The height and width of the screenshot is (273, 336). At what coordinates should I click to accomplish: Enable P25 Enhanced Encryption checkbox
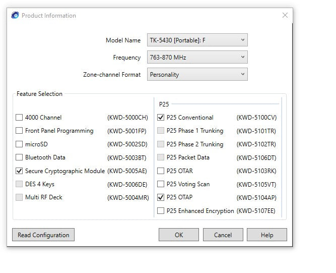tap(161, 211)
